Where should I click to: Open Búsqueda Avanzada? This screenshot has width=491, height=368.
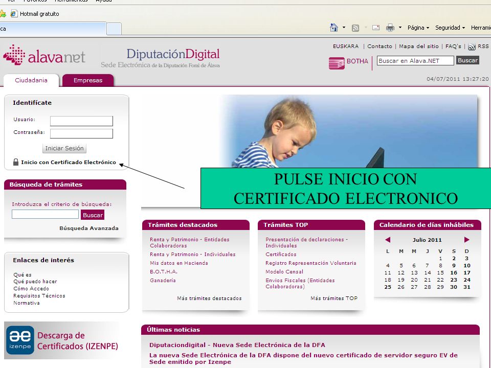pyautogui.click(x=89, y=228)
